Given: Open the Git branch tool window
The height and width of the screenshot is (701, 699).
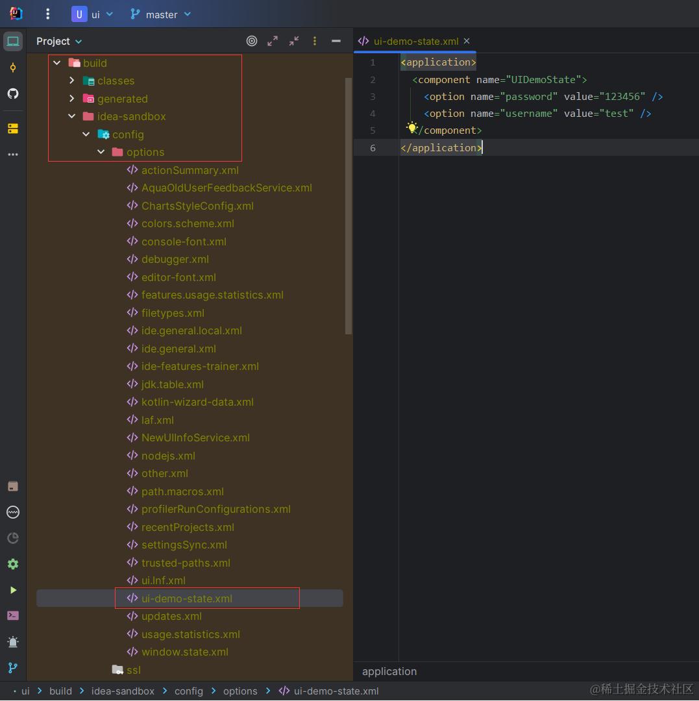Looking at the screenshot, I should [13, 668].
